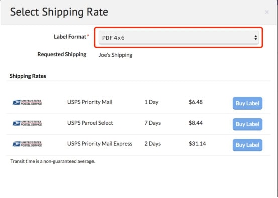Buy Label for USPS Priority Mail Express
Screen dimensions: 278x198
[247, 145]
